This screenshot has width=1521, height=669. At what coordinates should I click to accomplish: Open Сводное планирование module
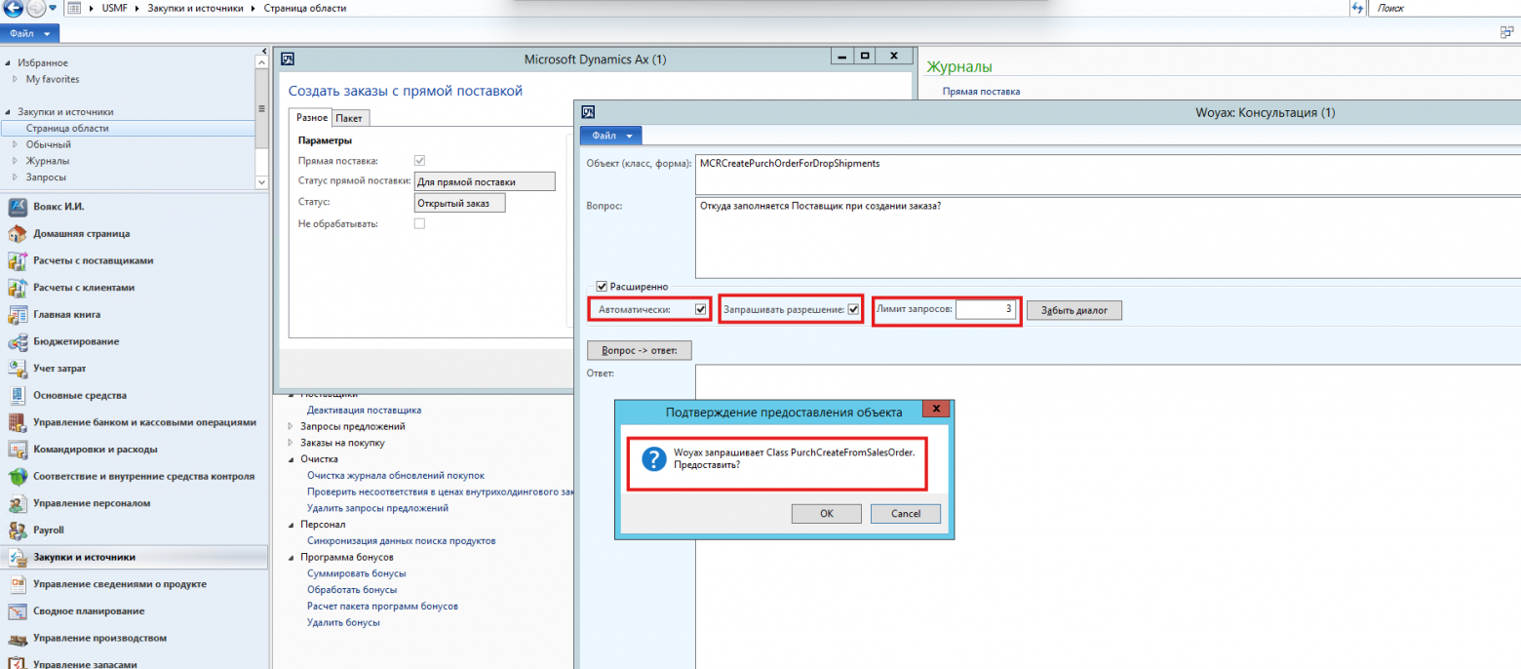click(89, 611)
